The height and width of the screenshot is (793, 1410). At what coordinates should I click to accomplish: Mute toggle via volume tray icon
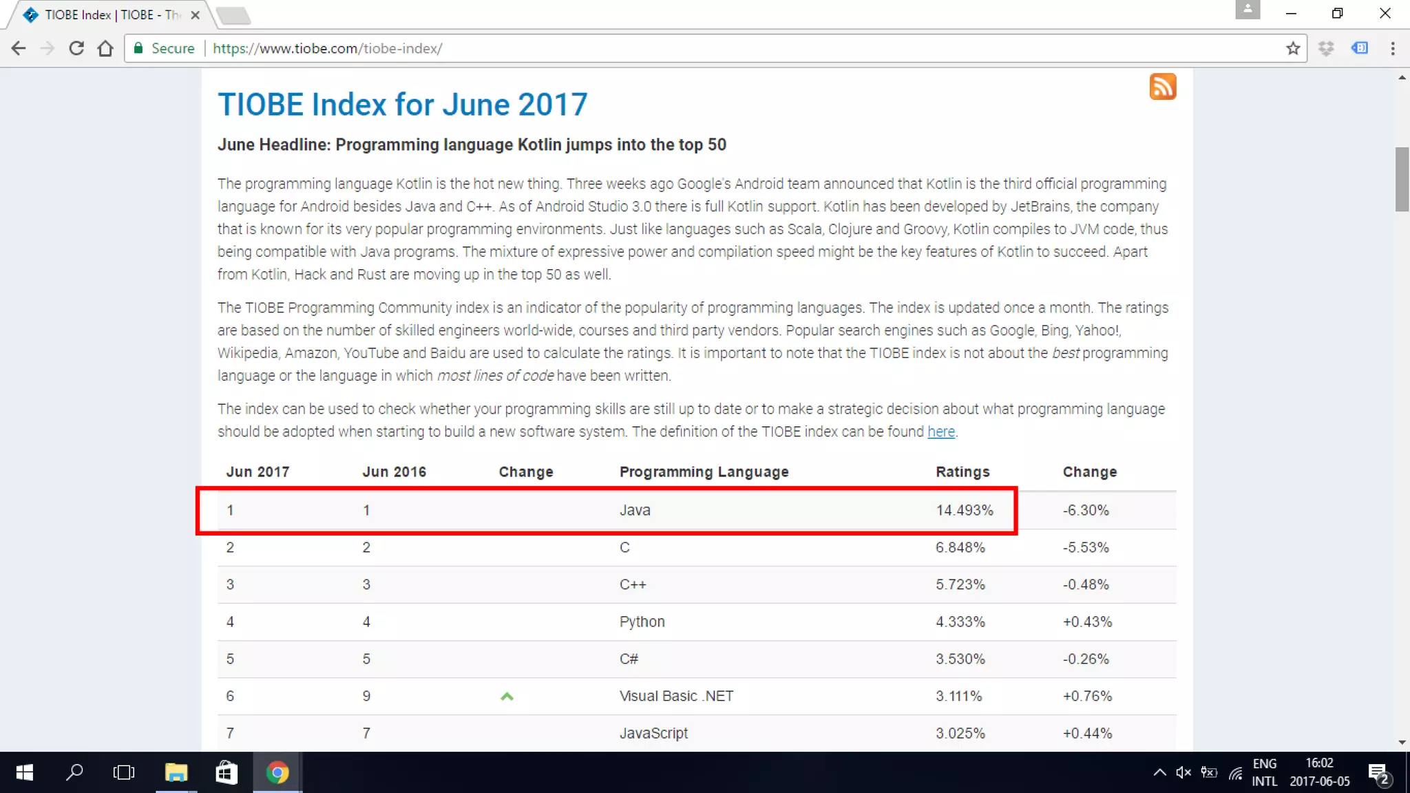tap(1183, 772)
